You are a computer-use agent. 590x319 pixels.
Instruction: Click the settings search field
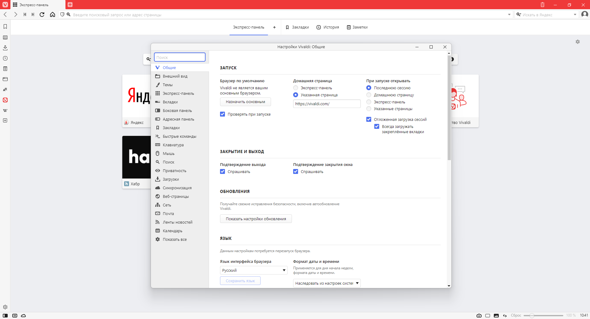click(180, 57)
